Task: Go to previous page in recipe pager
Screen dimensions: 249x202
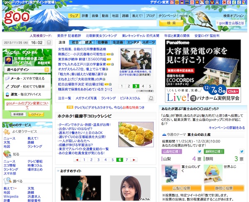Action: click(77, 160)
